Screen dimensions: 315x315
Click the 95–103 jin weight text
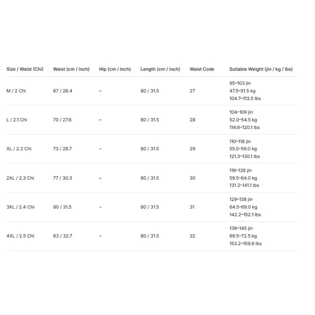(240, 83)
